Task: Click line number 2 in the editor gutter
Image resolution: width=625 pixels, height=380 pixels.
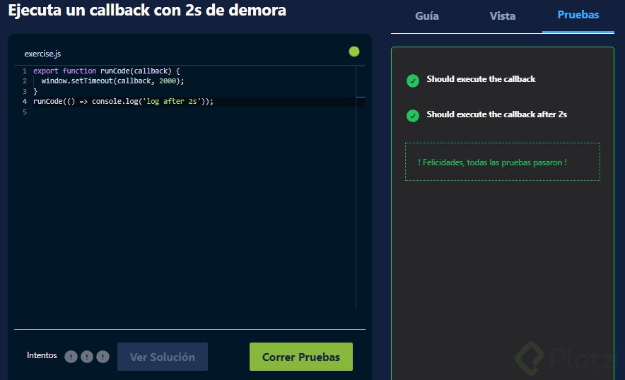Action: coord(25,81)
